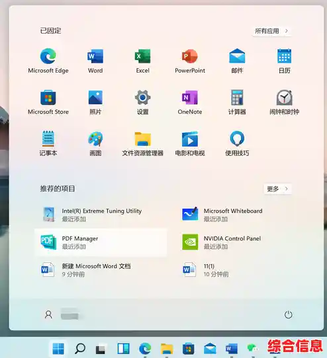Launch the 画图 paint app

click(x=95, y=143)
